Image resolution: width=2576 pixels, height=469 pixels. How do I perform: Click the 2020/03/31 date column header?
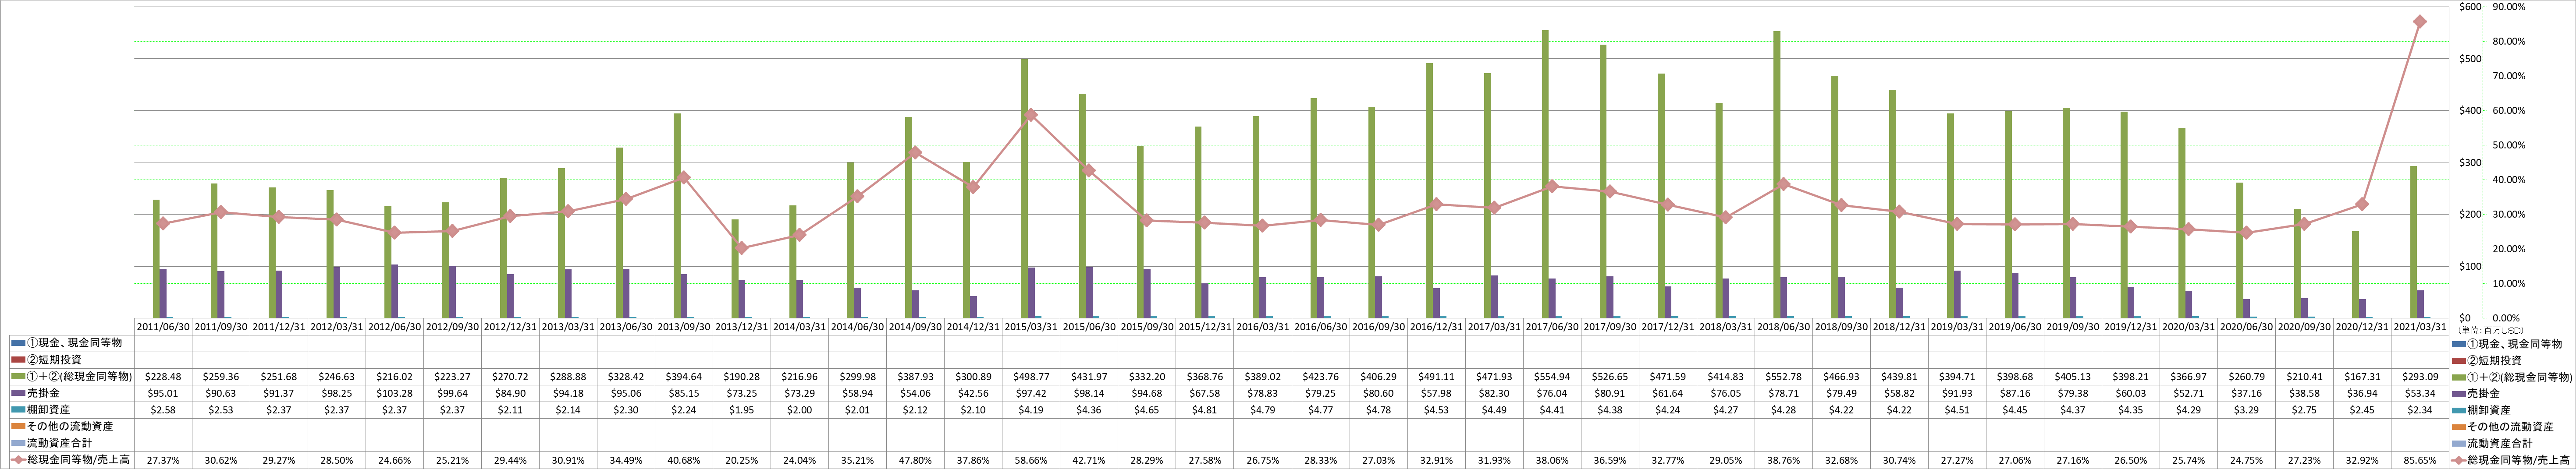(x=2189, y=327)
